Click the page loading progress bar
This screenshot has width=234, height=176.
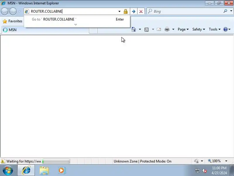click(x=56, y=161)
